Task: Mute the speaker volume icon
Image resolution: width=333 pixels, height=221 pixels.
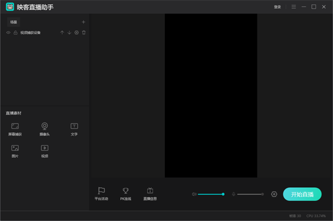Action: (194, 194)
